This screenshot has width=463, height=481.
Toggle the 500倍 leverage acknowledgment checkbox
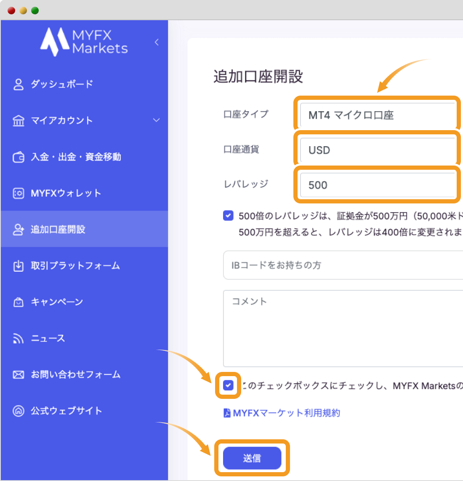[228, 216]
